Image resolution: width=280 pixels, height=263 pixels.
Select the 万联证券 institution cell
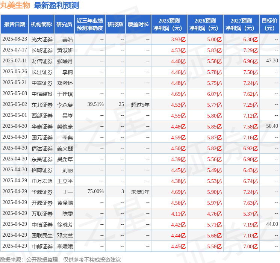pos(42,214)
